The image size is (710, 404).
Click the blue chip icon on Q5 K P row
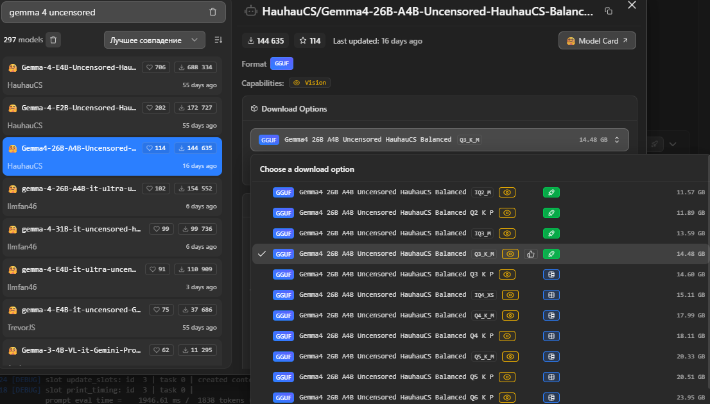coord(551,377)
